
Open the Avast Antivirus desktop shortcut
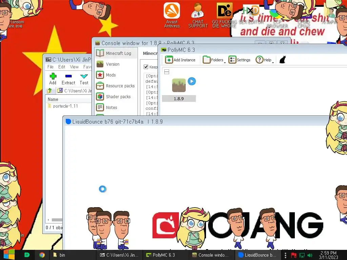coord(172,15)
